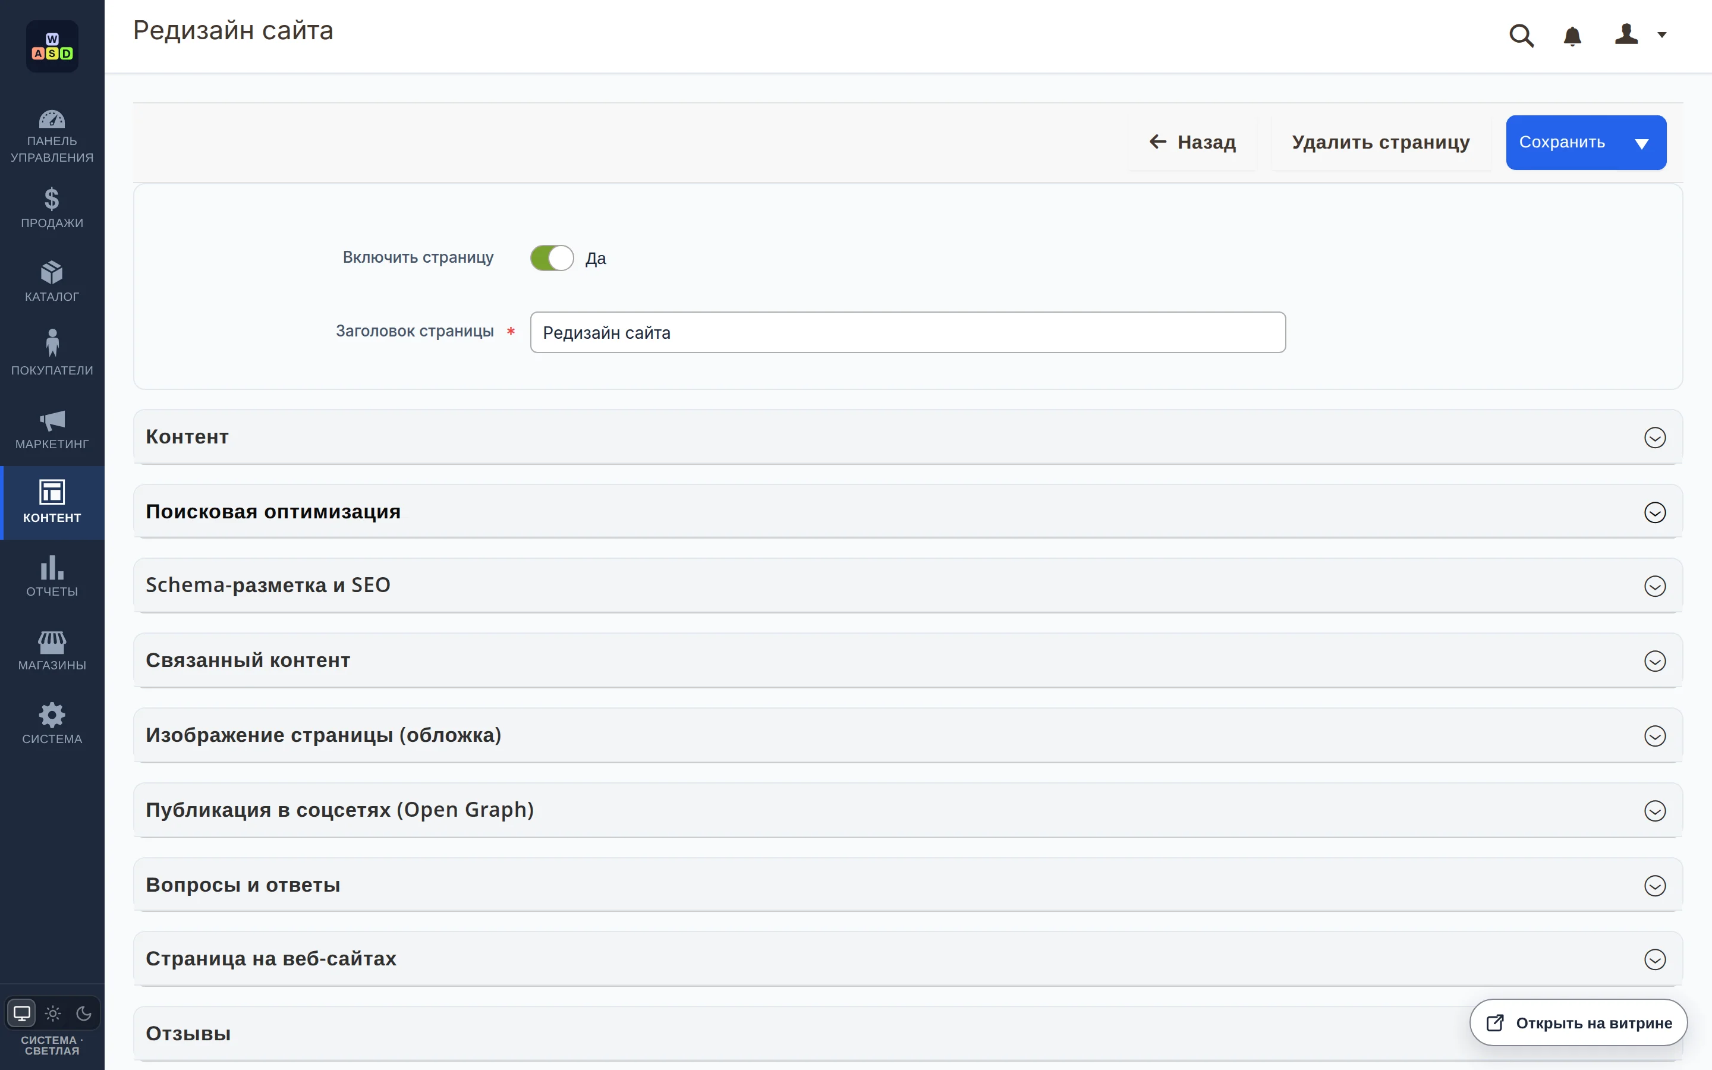The height and width of the screenshot is (1070, 1712).
Task: Open the Маркетинг sidebar section
Action: (52, 430)
